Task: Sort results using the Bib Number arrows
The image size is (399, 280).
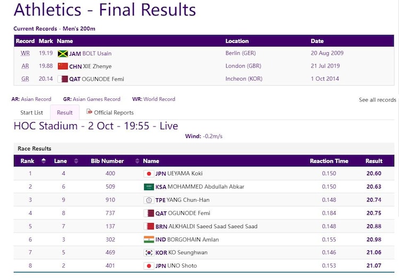Action: 137,161
